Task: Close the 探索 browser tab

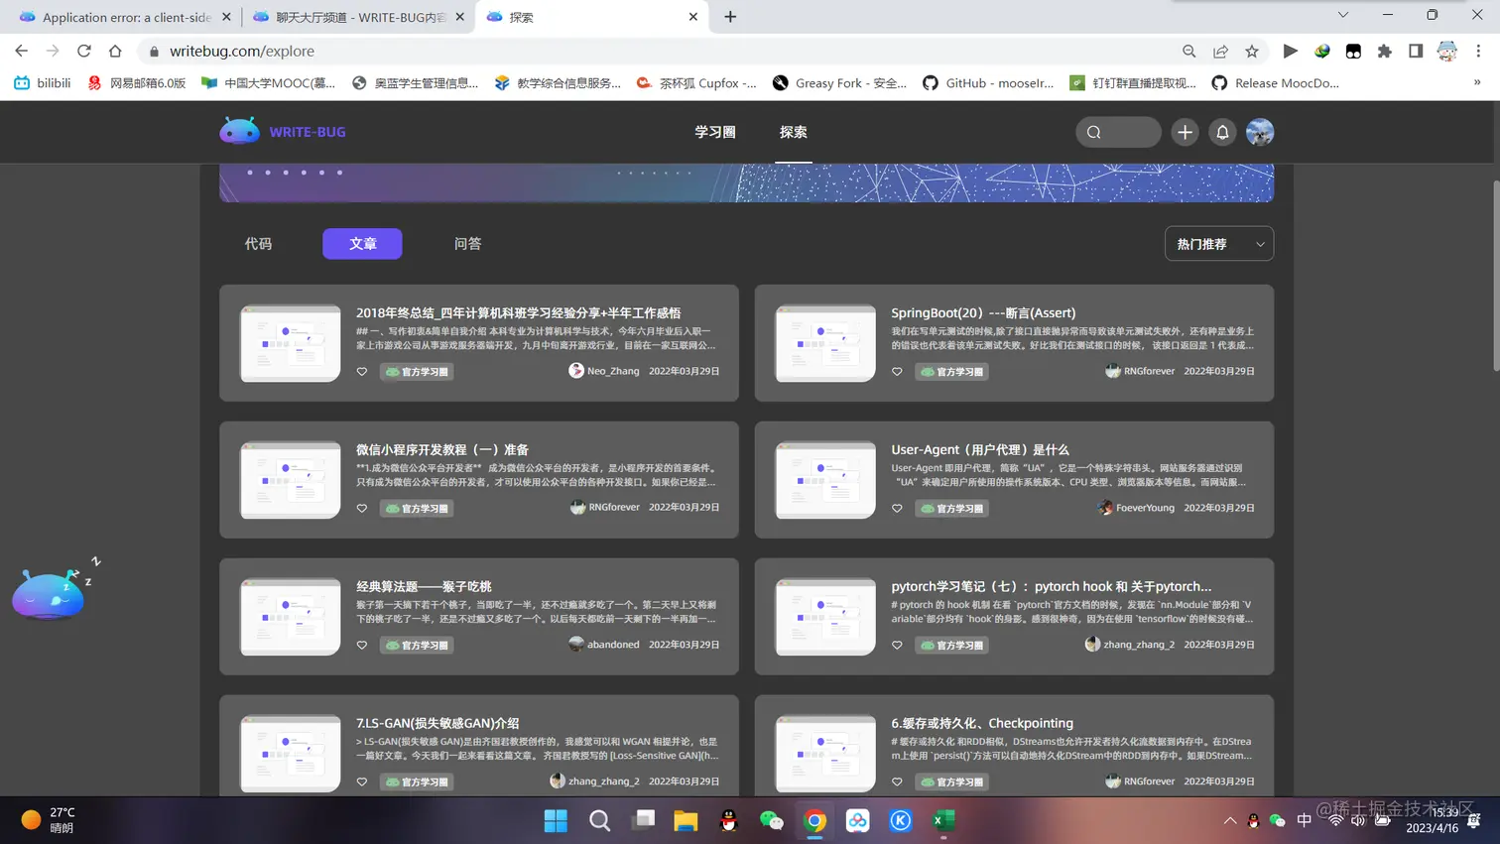Action: 693,17
